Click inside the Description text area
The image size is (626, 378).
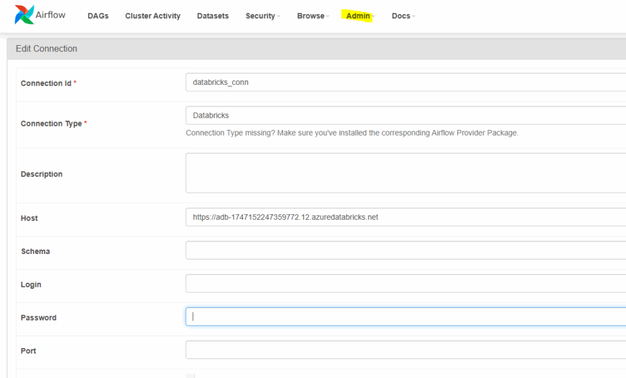405,173
